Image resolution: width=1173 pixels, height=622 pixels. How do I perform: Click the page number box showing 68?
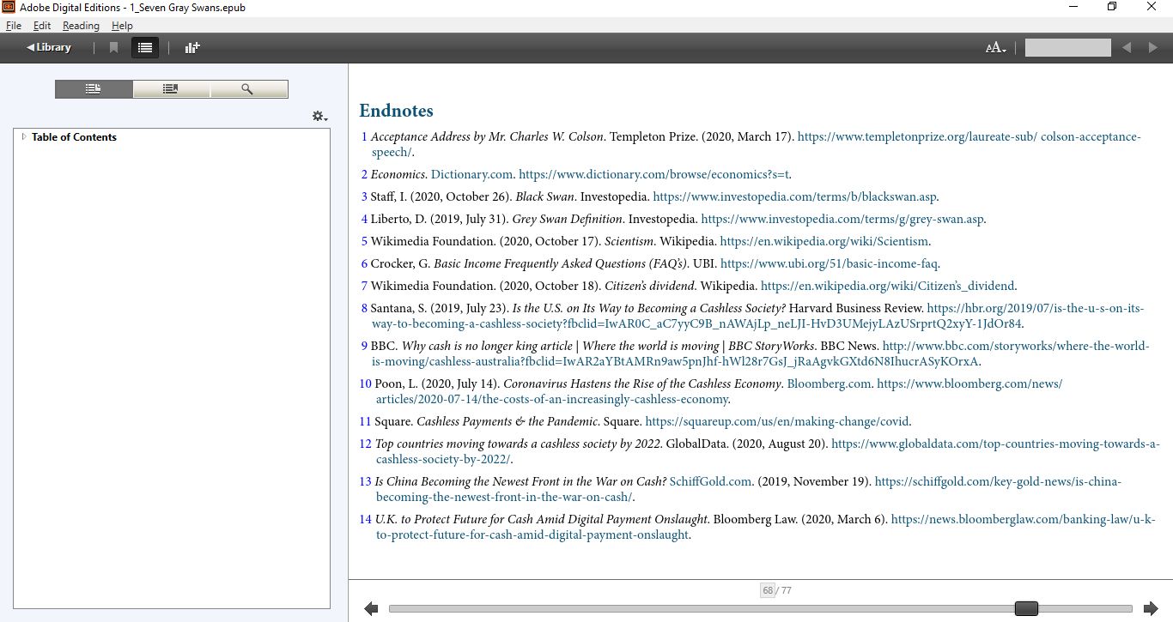[x=767, y=590]
